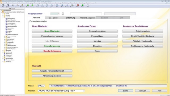The image size is (170, 96).
Task: Click the green Weiter checkmark icon
Action: point(83,6)
